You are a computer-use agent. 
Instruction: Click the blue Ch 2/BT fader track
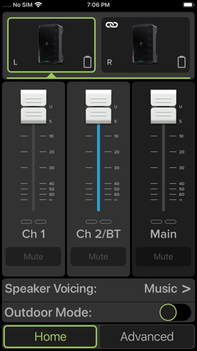coord(98,168)
